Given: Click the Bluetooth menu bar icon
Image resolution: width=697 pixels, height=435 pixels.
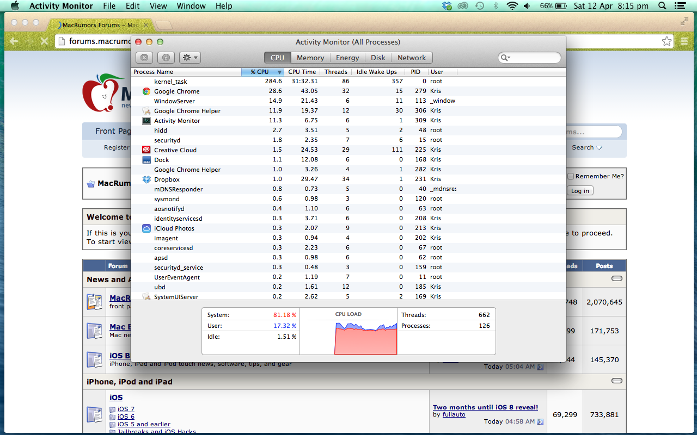Looking at the screenshot, I should (x=496, y=6).
